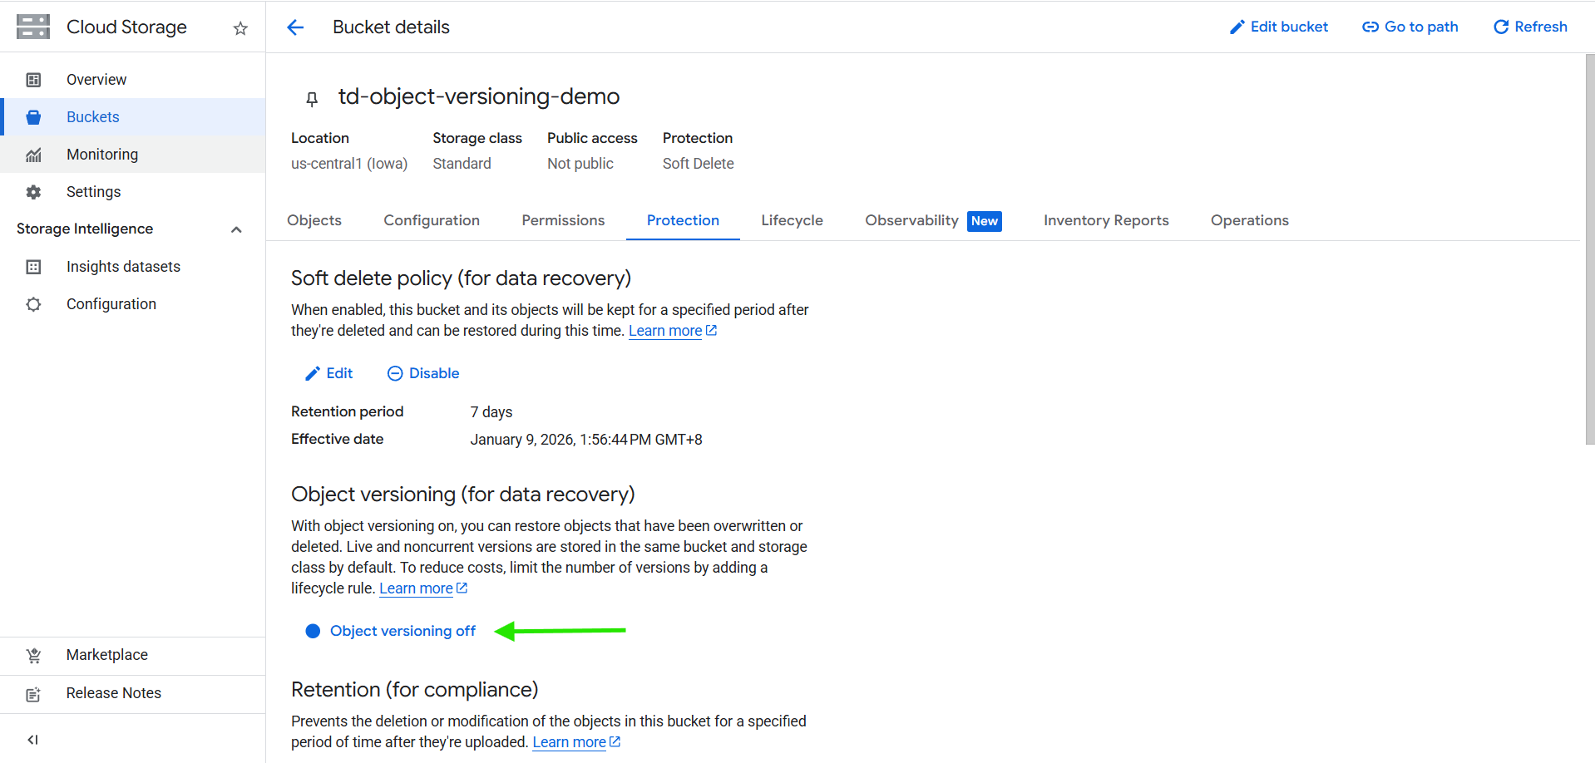The height and width of the screenshot is (763, 1595).
Task: Open Monitoring via its chart icon
Action: [33, 155]
